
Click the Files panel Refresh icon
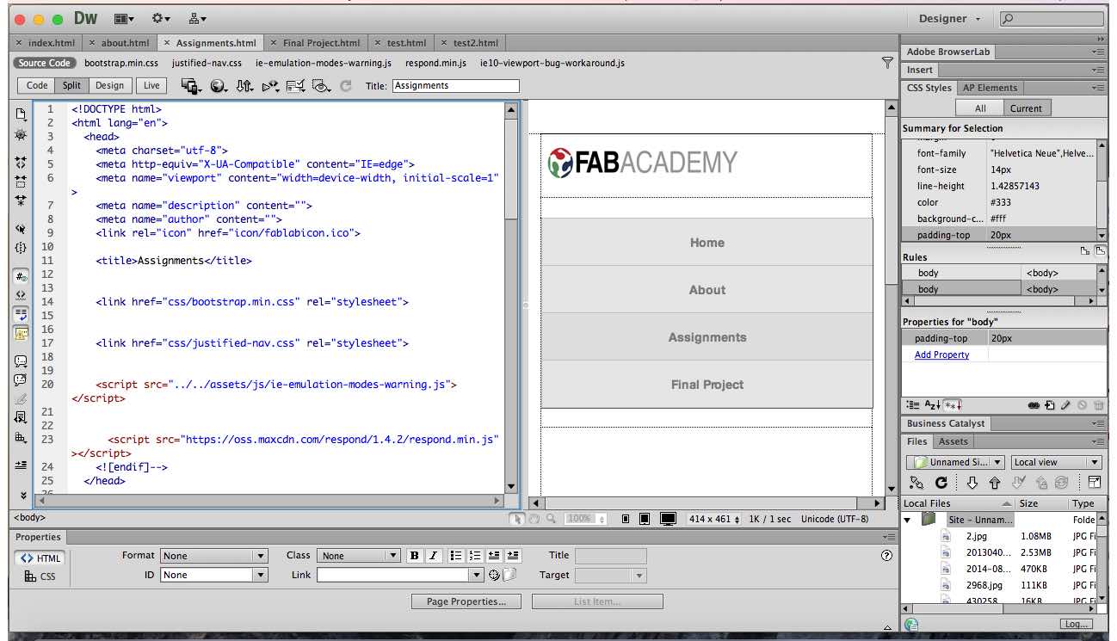[941, 483]
